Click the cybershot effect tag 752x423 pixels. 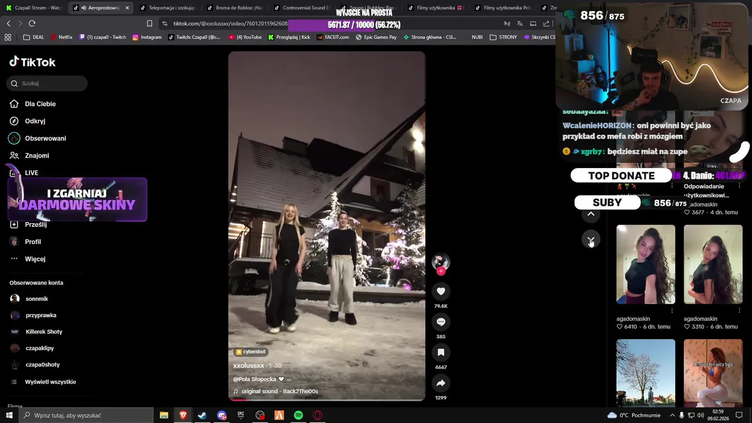251,352
